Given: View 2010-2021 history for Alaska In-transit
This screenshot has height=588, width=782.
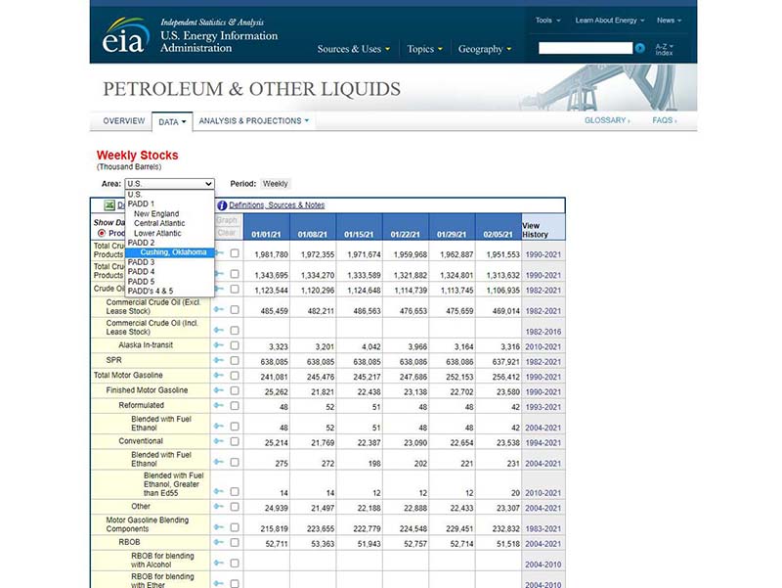Looking at the screenshot, I should point(543,347).
